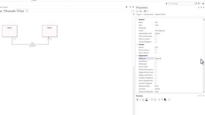
Task: Apply subscript in Notes toolbar
Action: click(162, 100)
